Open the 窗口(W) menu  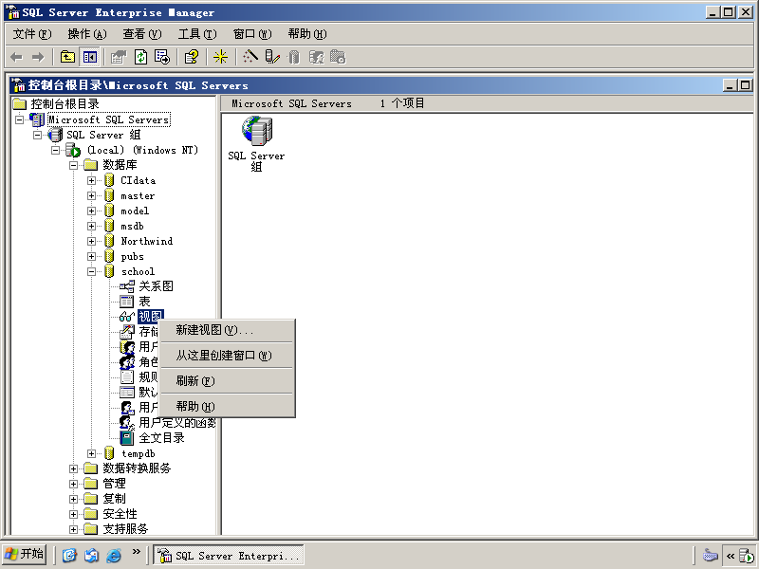(252, 34)
